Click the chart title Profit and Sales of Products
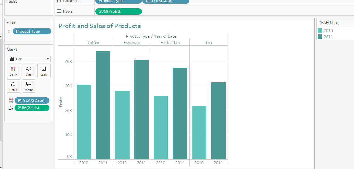The width and height of the screenshot is (354, 169). (100, 26)
